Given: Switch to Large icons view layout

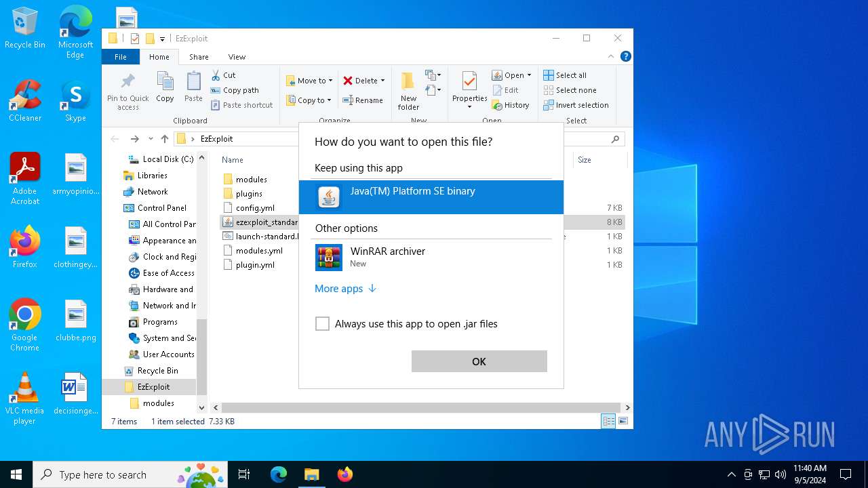Looking at the screenshot, I should [x=623, y=422].
